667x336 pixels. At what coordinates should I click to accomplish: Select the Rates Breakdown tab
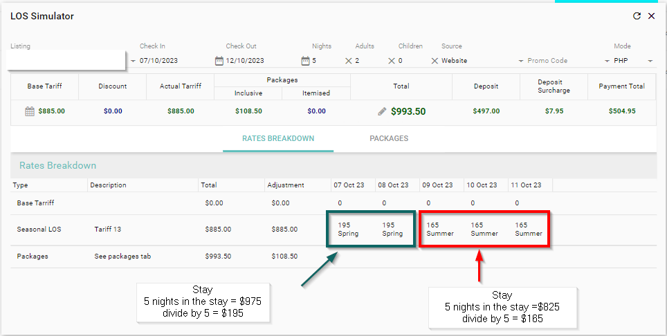[278, 138]
